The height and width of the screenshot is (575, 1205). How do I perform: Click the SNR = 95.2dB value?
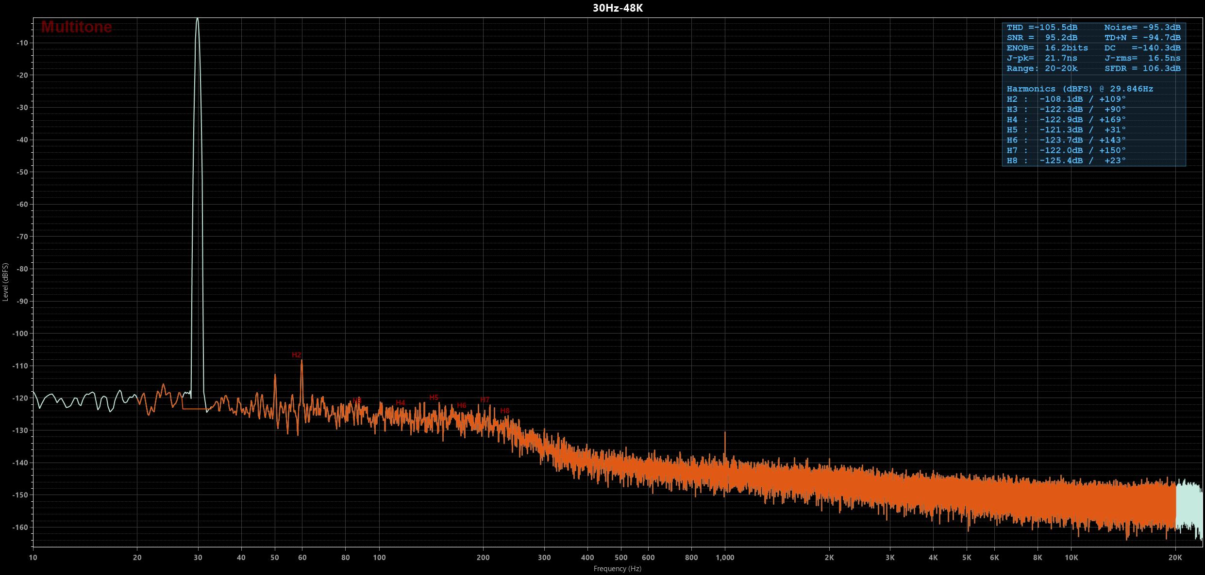coord(1042,38)
